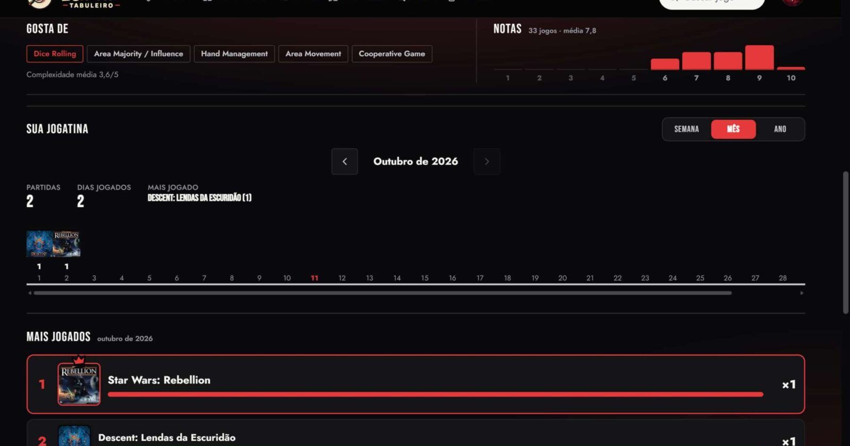850x446 pixels.
Task: Choose the Hand Management tag
Action: coord(234,54)
